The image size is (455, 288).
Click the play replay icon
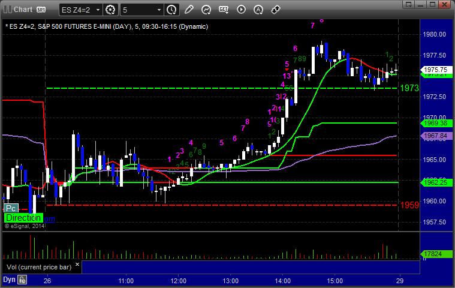tap(241, 10)
